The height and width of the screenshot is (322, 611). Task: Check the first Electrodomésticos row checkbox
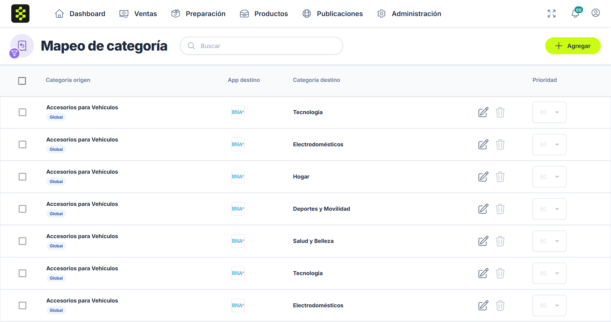click(x=22, y=144)
